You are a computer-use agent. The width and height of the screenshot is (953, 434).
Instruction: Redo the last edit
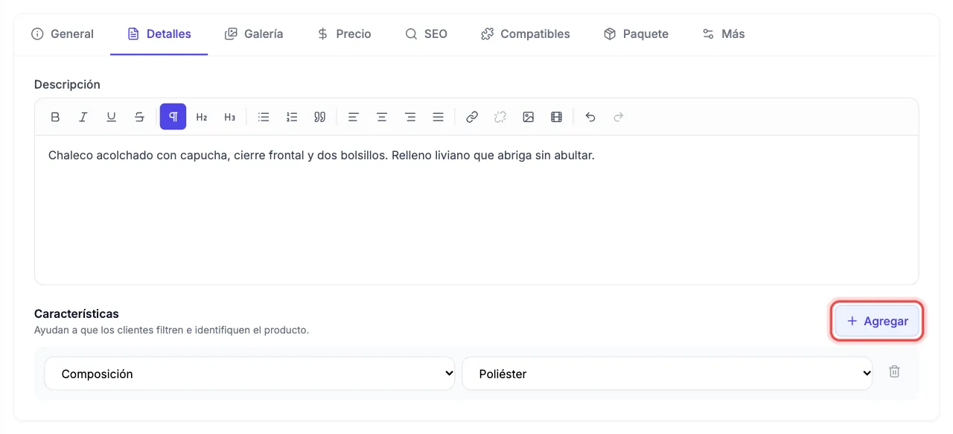click(619, 117)
